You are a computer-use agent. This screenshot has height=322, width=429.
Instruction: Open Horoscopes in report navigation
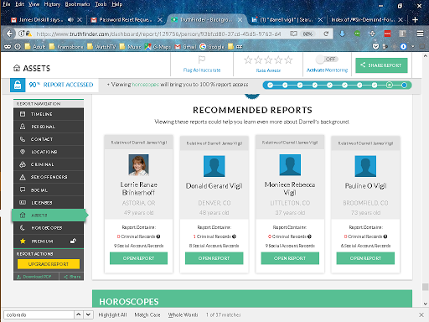click(49, 228)
